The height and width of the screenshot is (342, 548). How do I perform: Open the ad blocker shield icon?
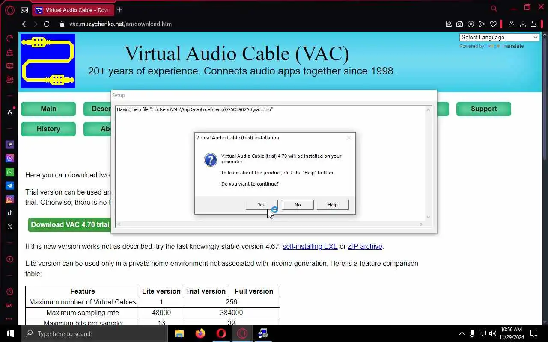pyautogui.click(x=471, y=24)
